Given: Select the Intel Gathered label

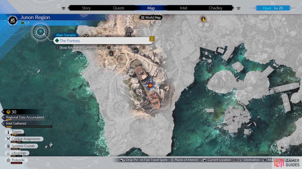Looking at the screenshot, I should (16, 123).
